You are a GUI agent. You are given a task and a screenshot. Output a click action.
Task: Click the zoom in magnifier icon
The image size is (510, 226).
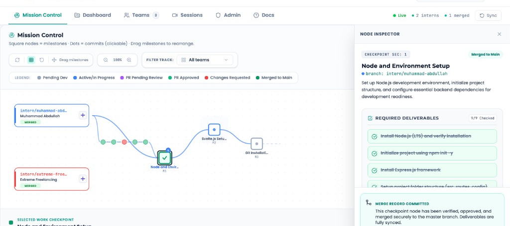coord(129,60)
